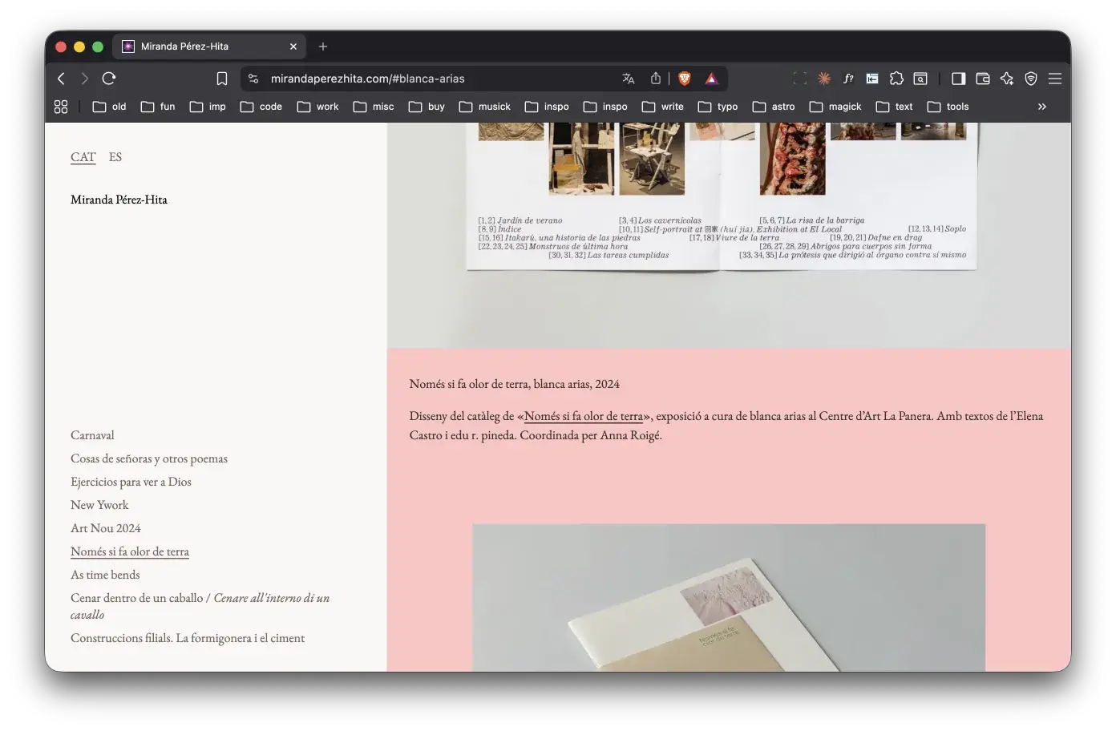This screenshot has width=1116, height=731.
Task: Open the 'misc' bookmarks folder
Action: 374,107
